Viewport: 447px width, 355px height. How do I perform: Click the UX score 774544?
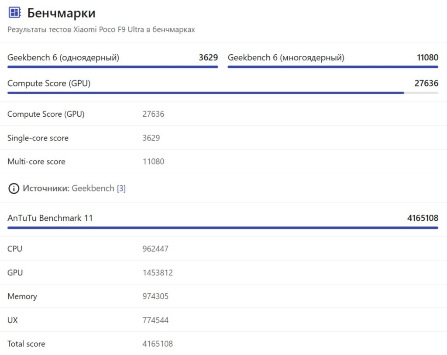click(x=155, y=320)
